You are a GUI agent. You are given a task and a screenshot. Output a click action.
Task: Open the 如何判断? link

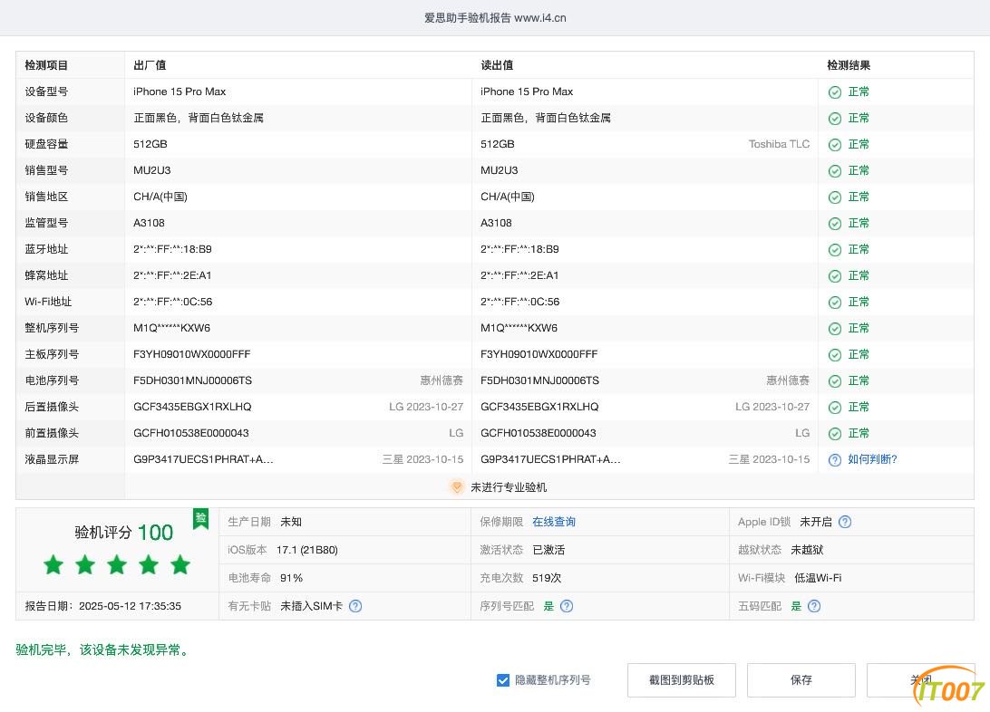pyautogui.click(x=872, y=459)
